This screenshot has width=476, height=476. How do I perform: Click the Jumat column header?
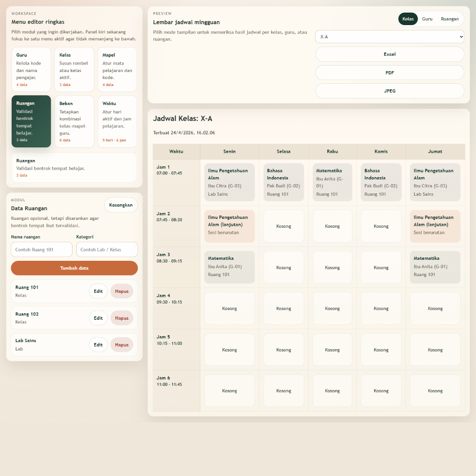(435, 152)
